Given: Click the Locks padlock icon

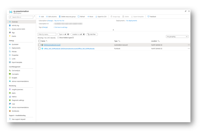Looking at the screenshot, I should (x=10, y=59).
